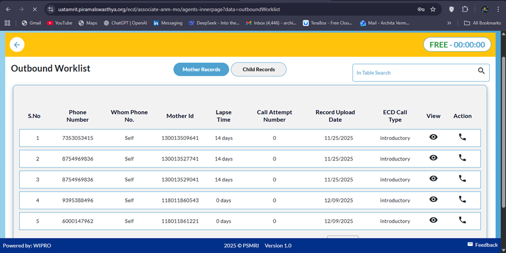The height and width of the screenshot is (253, 506).
Task: Open view eye icon for row 5
Action: coord(433,220)
